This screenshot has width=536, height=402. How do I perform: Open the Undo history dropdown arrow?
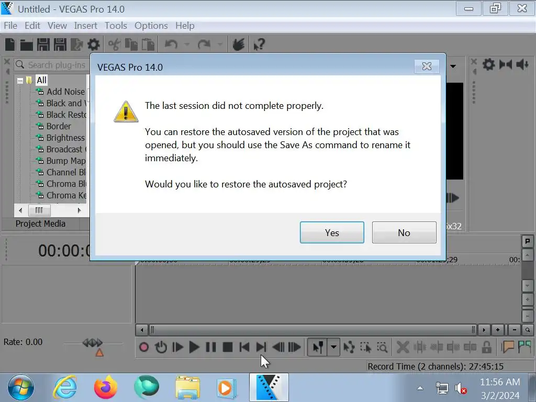[x=187, y=44]
